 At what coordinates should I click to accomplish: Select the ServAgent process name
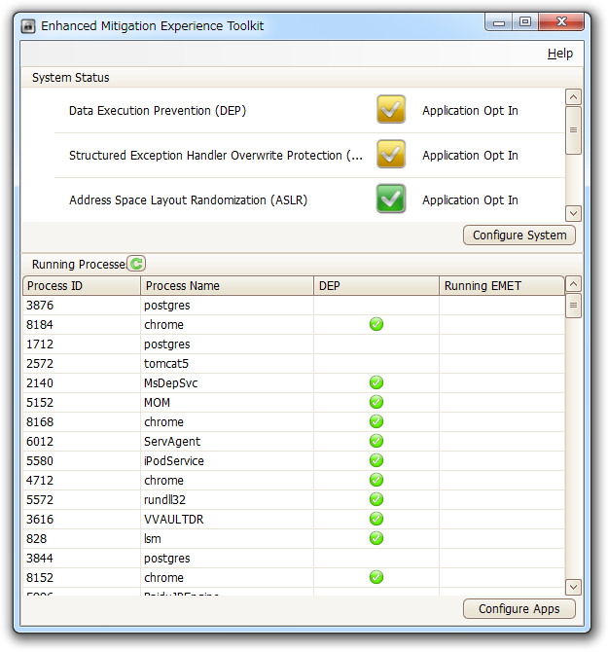point(172,441)
